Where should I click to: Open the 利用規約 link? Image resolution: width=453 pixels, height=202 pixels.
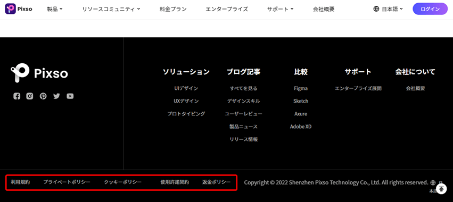(20, 182)
